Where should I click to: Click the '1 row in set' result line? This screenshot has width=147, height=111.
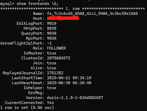click(27, 108)
